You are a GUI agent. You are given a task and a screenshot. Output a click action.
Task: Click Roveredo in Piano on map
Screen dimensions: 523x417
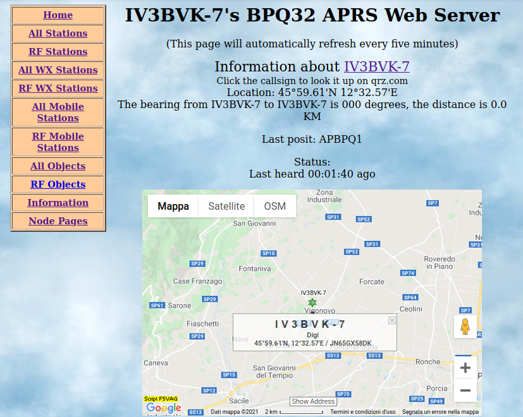point(440,263)
